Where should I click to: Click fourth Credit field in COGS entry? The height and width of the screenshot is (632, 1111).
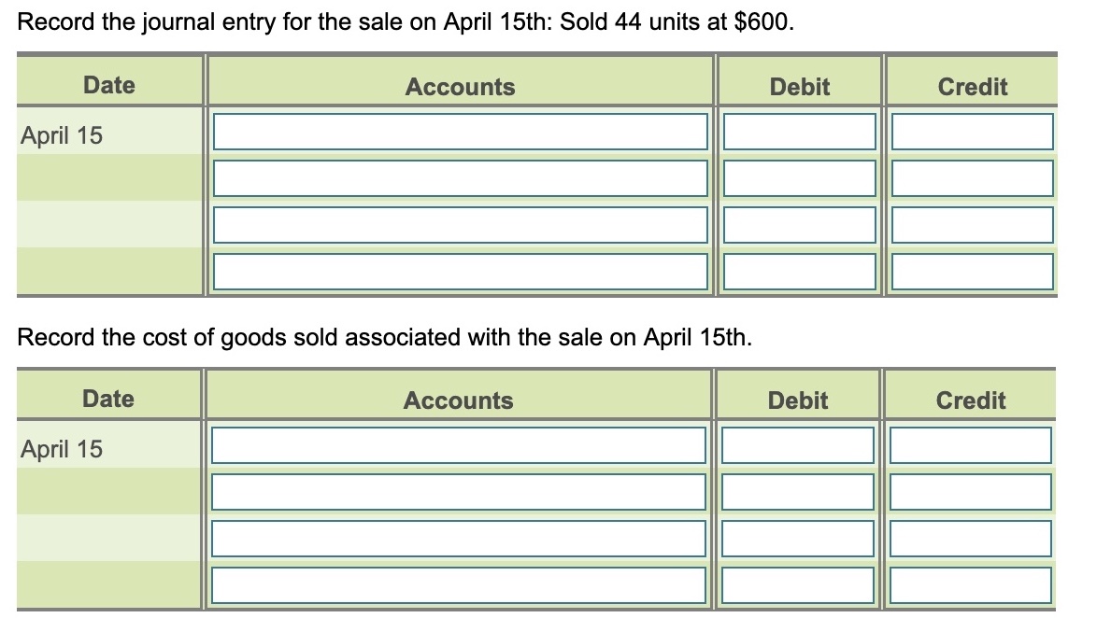[x=970, y=585]
